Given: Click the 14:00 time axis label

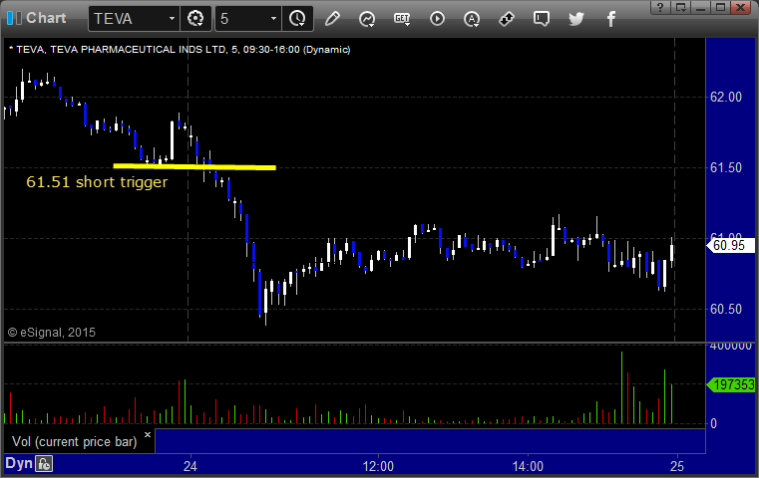Looking at the screenshot, I should (x=528, y=466).
